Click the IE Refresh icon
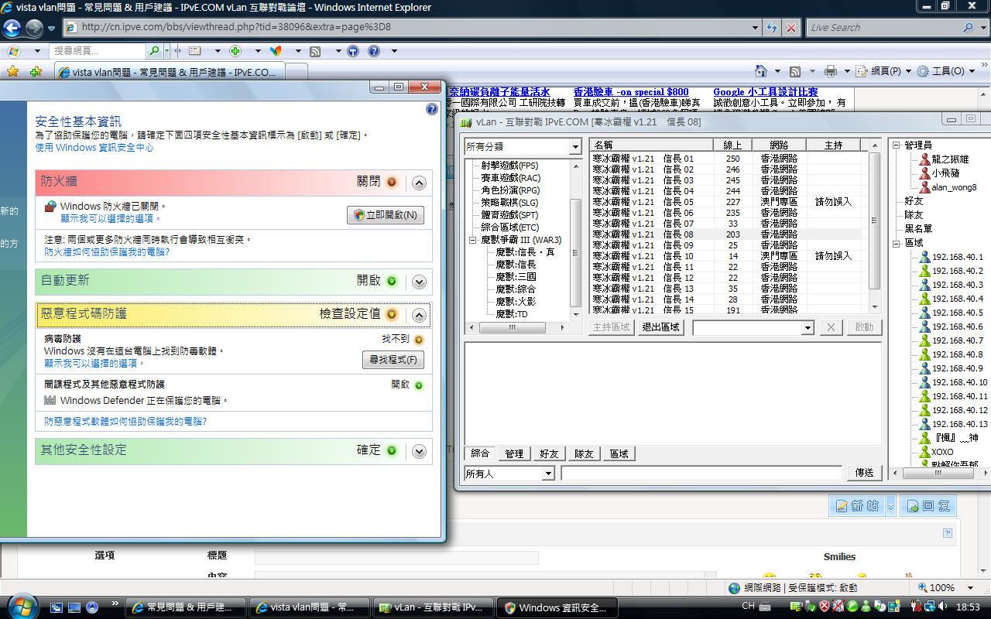 772,27
